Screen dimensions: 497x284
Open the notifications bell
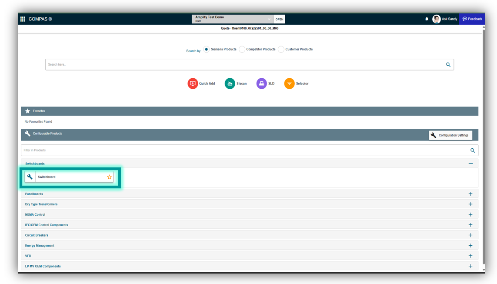[x=427, y=19]
